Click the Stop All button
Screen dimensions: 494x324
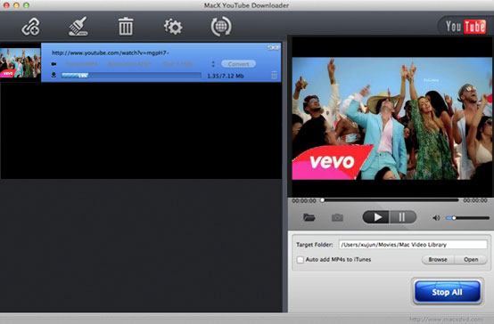click(447, 292)
